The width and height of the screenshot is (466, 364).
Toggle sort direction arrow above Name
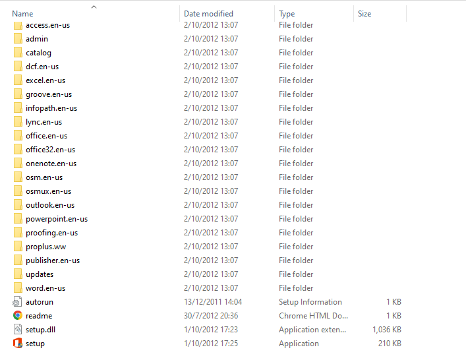pos(94,7)
